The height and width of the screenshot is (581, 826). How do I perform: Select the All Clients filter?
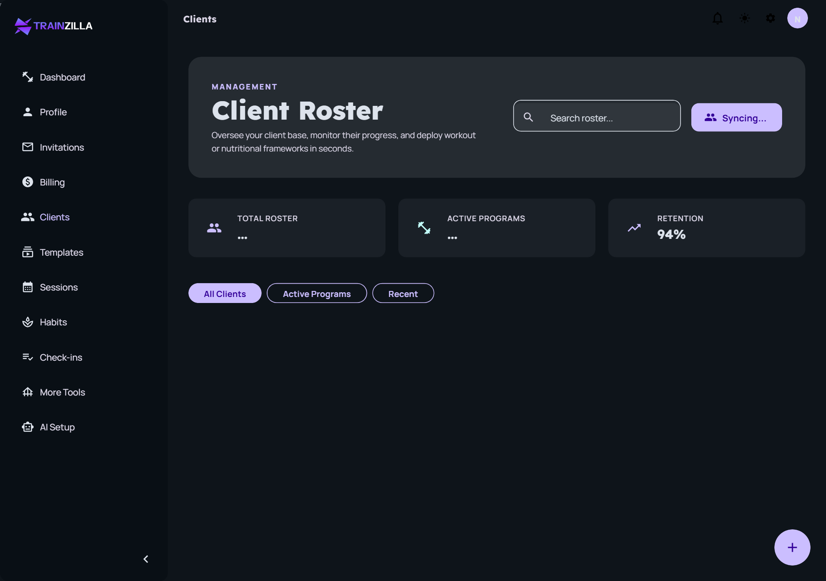click(x=225, y=294)
